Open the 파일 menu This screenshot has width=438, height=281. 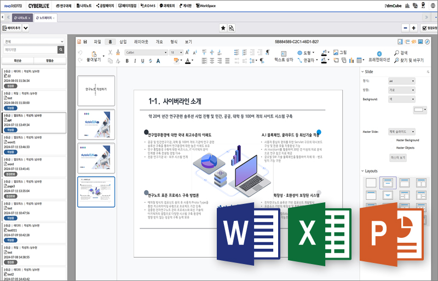[97, 42]
